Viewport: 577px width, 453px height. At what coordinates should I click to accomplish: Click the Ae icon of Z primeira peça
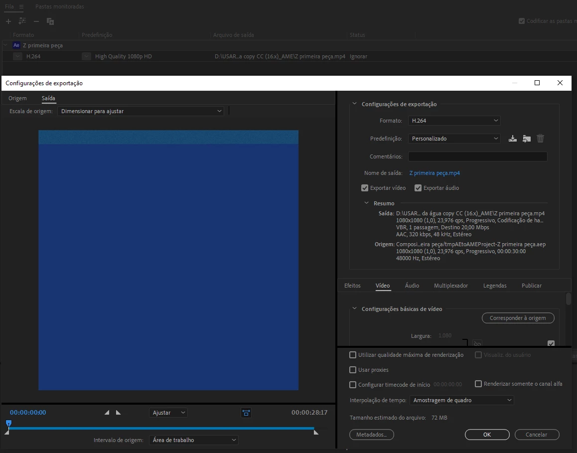pyautogui.click(x=16, y=45)
